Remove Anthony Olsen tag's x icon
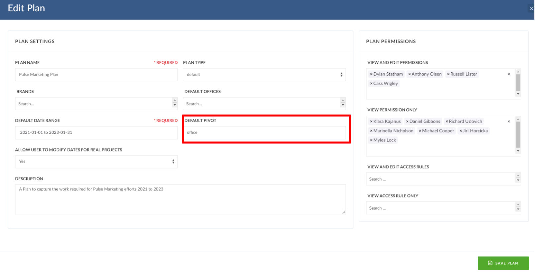 point(409,74)
